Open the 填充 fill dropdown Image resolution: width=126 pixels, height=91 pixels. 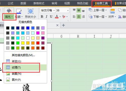pyautogui.click(x=9, y=17)
